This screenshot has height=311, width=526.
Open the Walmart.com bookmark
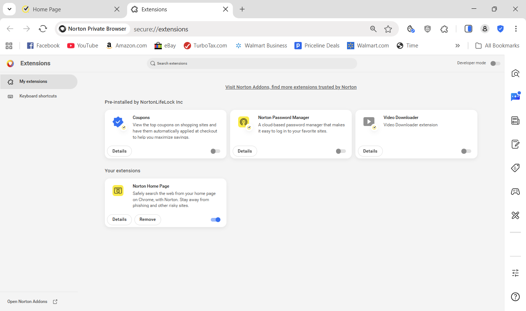click(x=368, y=46)
